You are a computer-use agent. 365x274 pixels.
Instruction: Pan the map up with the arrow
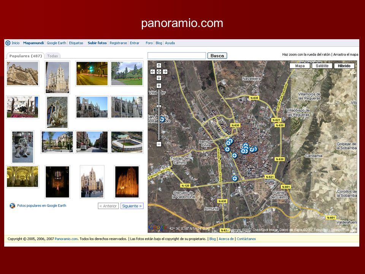pos(159,65)
